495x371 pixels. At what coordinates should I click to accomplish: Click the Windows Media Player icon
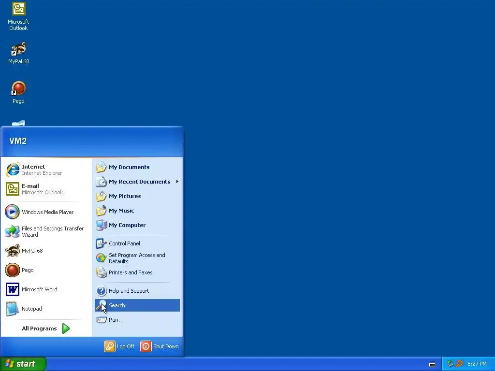pyautogui.click(x=12, y=212)
